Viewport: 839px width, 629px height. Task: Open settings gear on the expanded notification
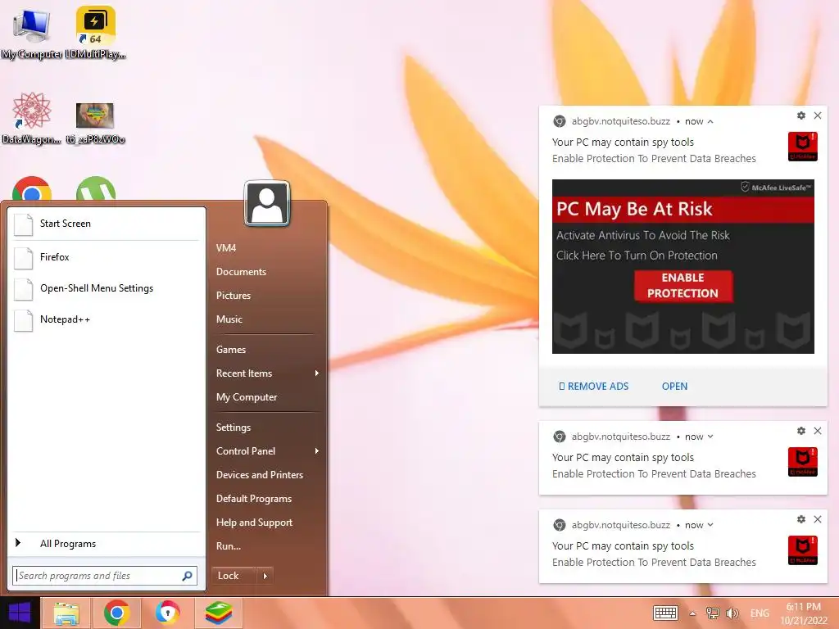(x=801, y=115)
